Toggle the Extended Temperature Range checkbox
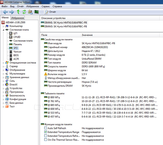163x145 pixels. [46, 132]
